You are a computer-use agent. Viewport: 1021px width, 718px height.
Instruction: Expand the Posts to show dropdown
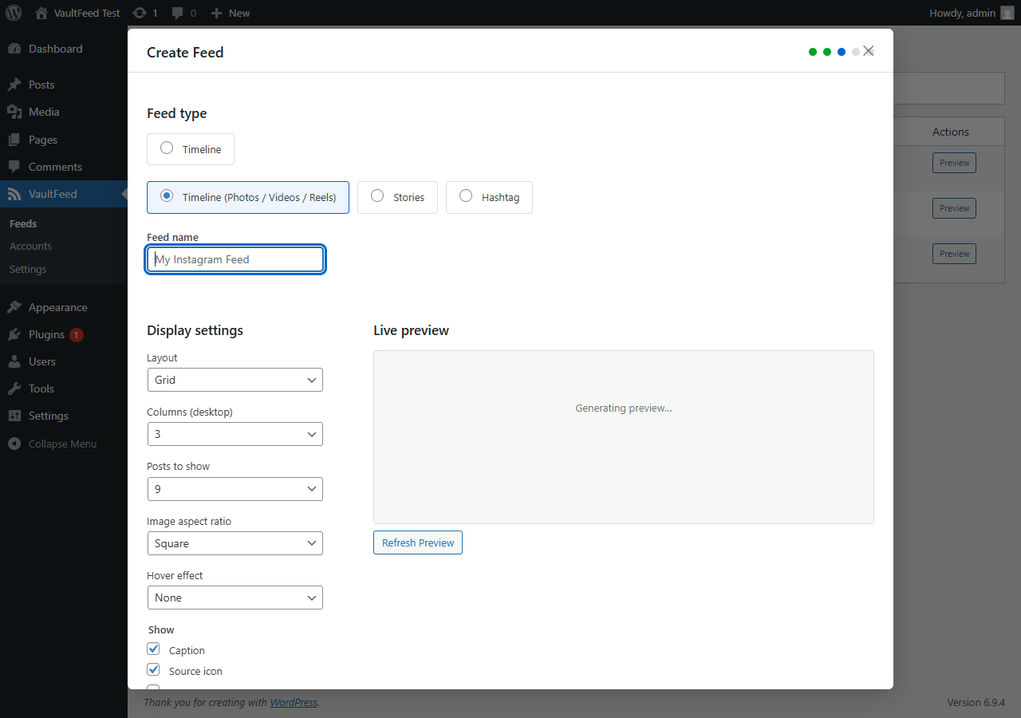235,489
